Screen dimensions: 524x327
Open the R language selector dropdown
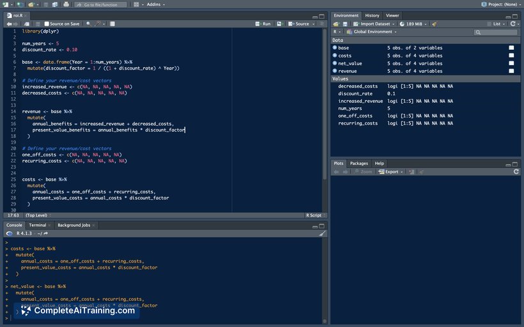tap(337, 32)
